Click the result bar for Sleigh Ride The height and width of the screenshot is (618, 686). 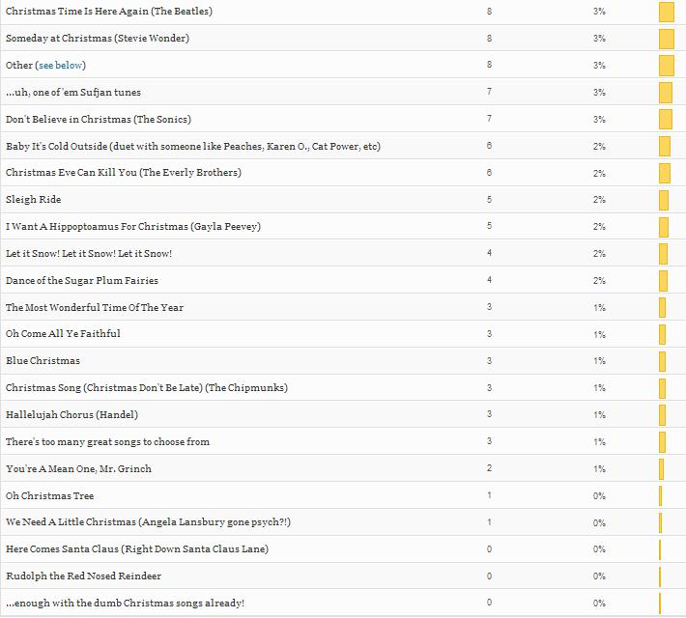coord(664,200)
